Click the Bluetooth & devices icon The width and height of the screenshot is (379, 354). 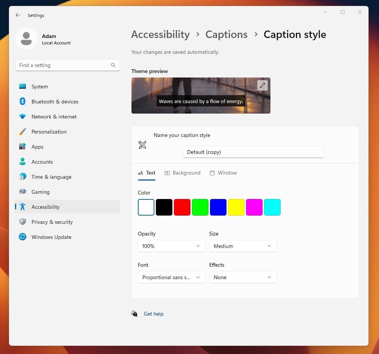pos(23,102)
